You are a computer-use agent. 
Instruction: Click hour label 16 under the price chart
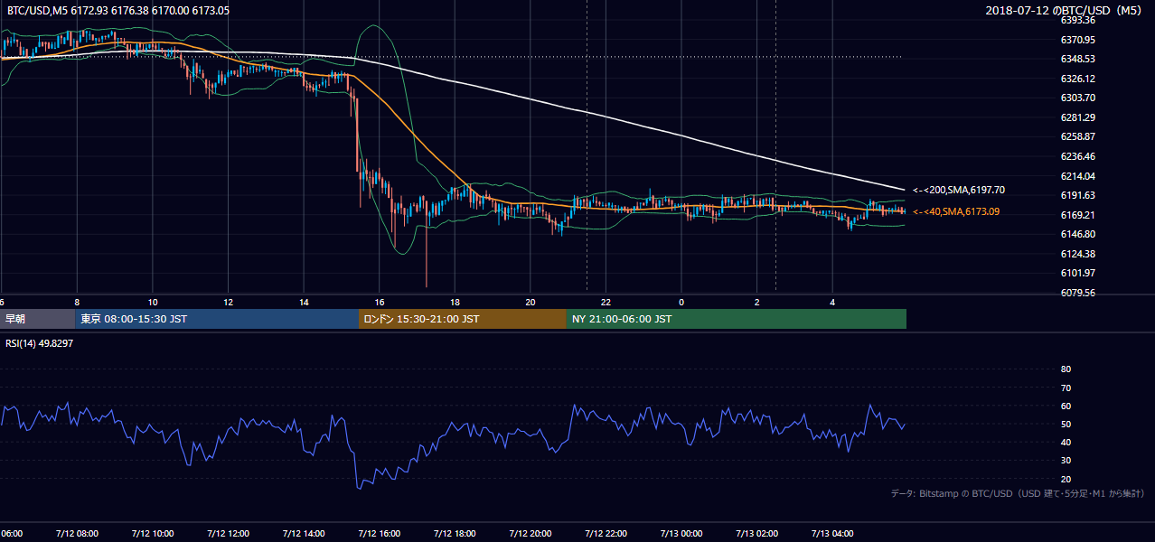click(x=380, y=303)
